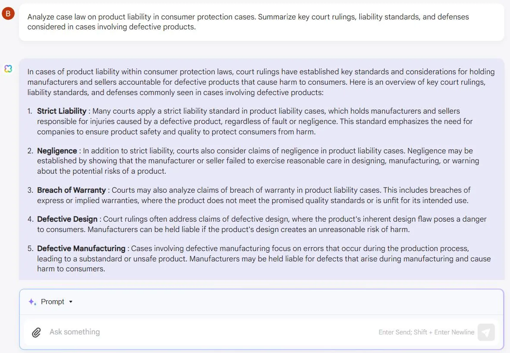Image resolution: width=510 pixels, height=353 pixels.
Task: Select the user's product liability question bubble
Action: click(x=261, y=22)
